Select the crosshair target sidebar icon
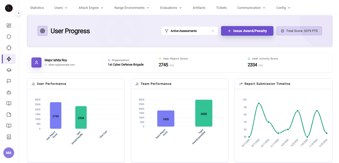This screenshot has width=339, height=163. [x=9, y=48]
